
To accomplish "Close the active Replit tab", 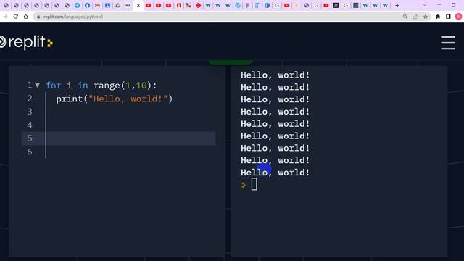I will coord(138,5).
